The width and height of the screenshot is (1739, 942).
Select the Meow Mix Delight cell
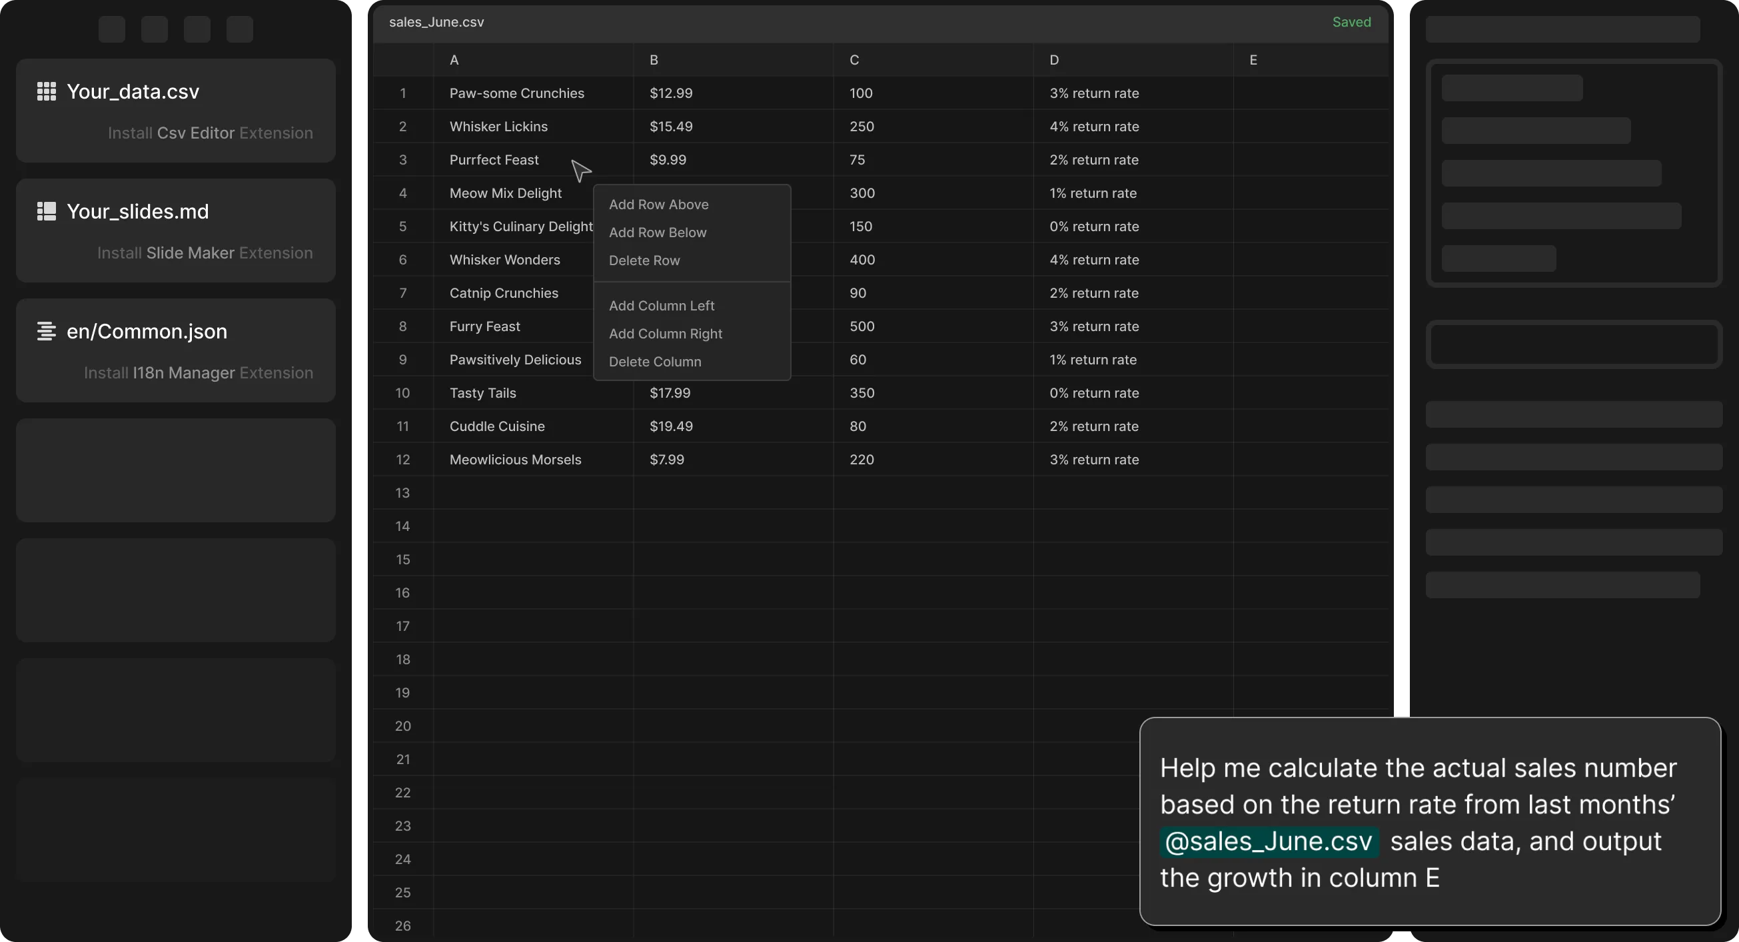[x=513, y=193]
